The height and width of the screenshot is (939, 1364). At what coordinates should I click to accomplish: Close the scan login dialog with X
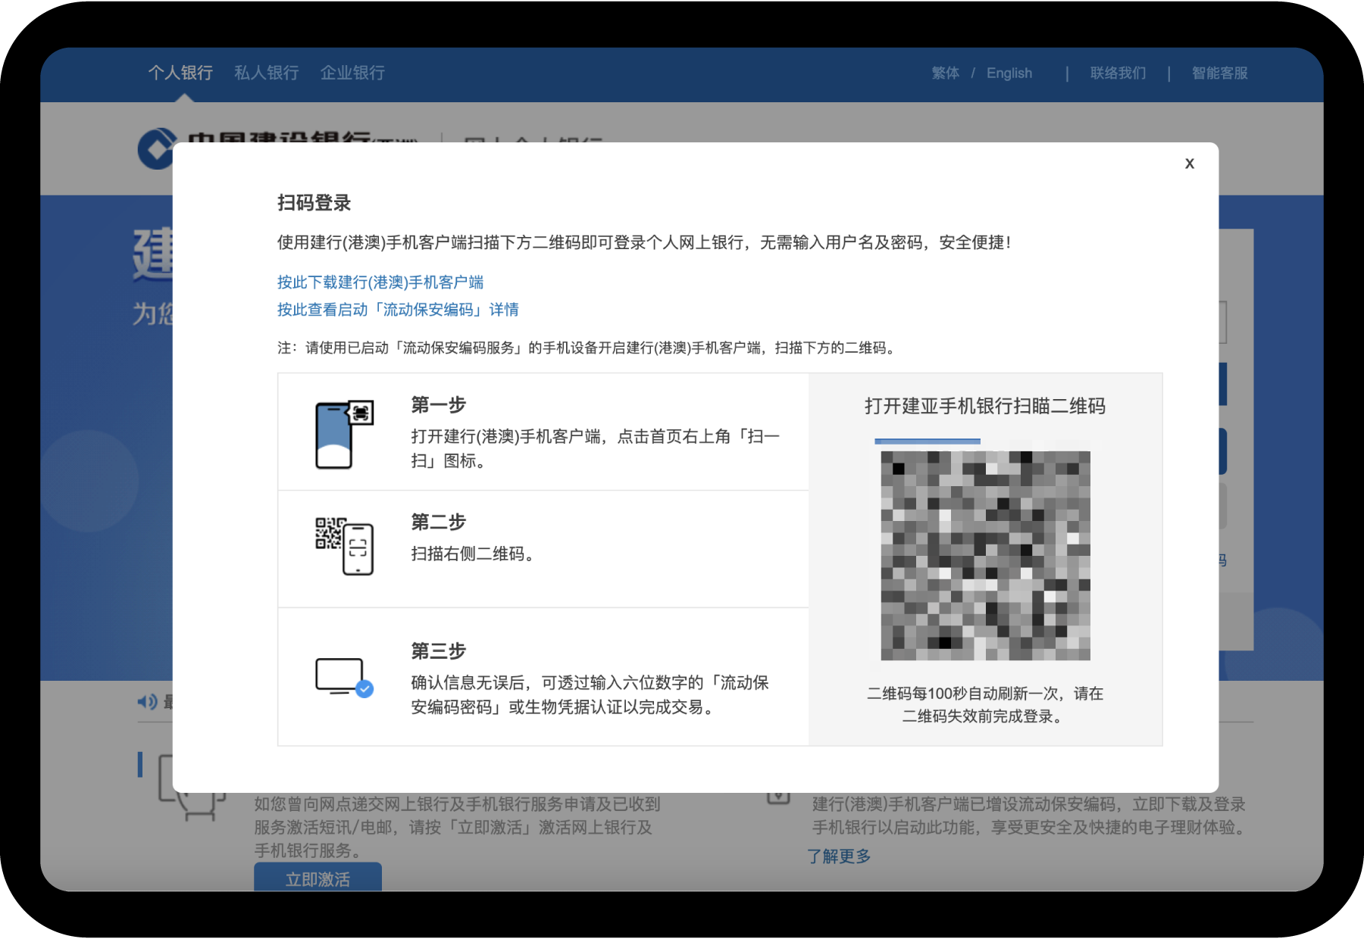point(1190,164)
